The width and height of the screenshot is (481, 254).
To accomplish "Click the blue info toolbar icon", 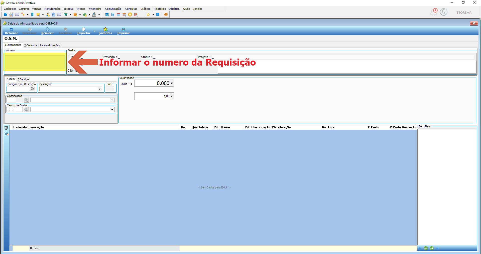I will tap(158, 15).
